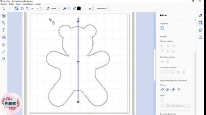
Task: Open the machine transfer tool in left sidebar
Action: [x=4, y=37]
